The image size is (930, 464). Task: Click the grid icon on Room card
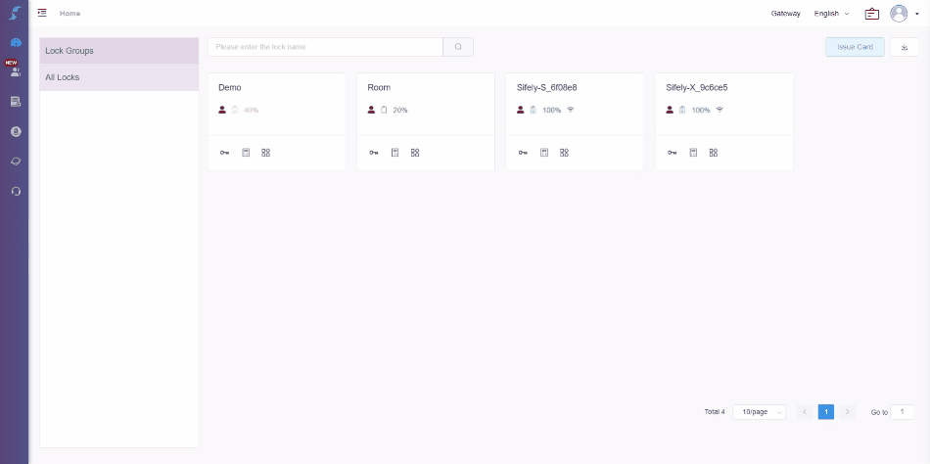415,153
